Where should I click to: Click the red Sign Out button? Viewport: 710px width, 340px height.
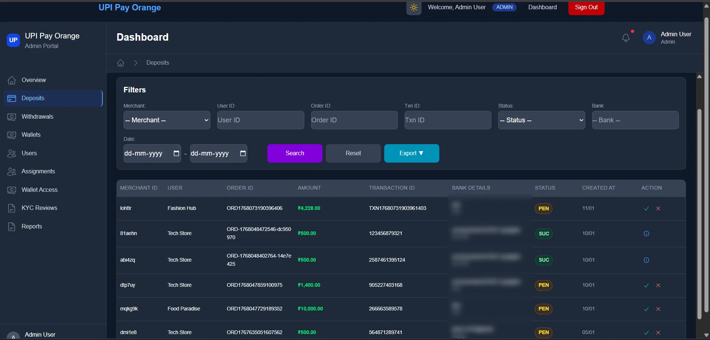pos(586,7)
